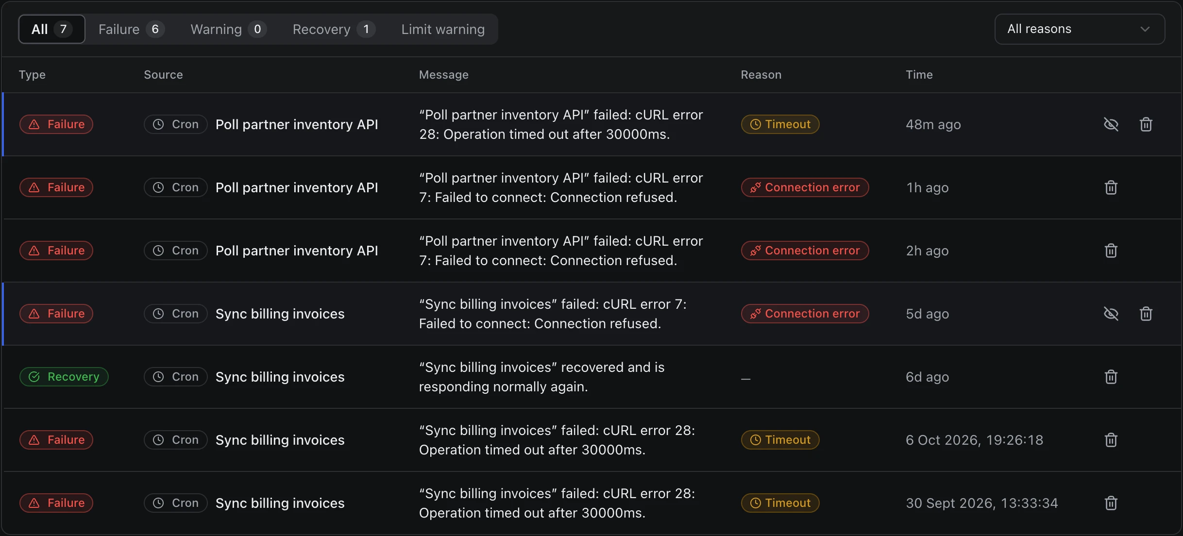
Task: Click the Type column header
Action: 32,75
